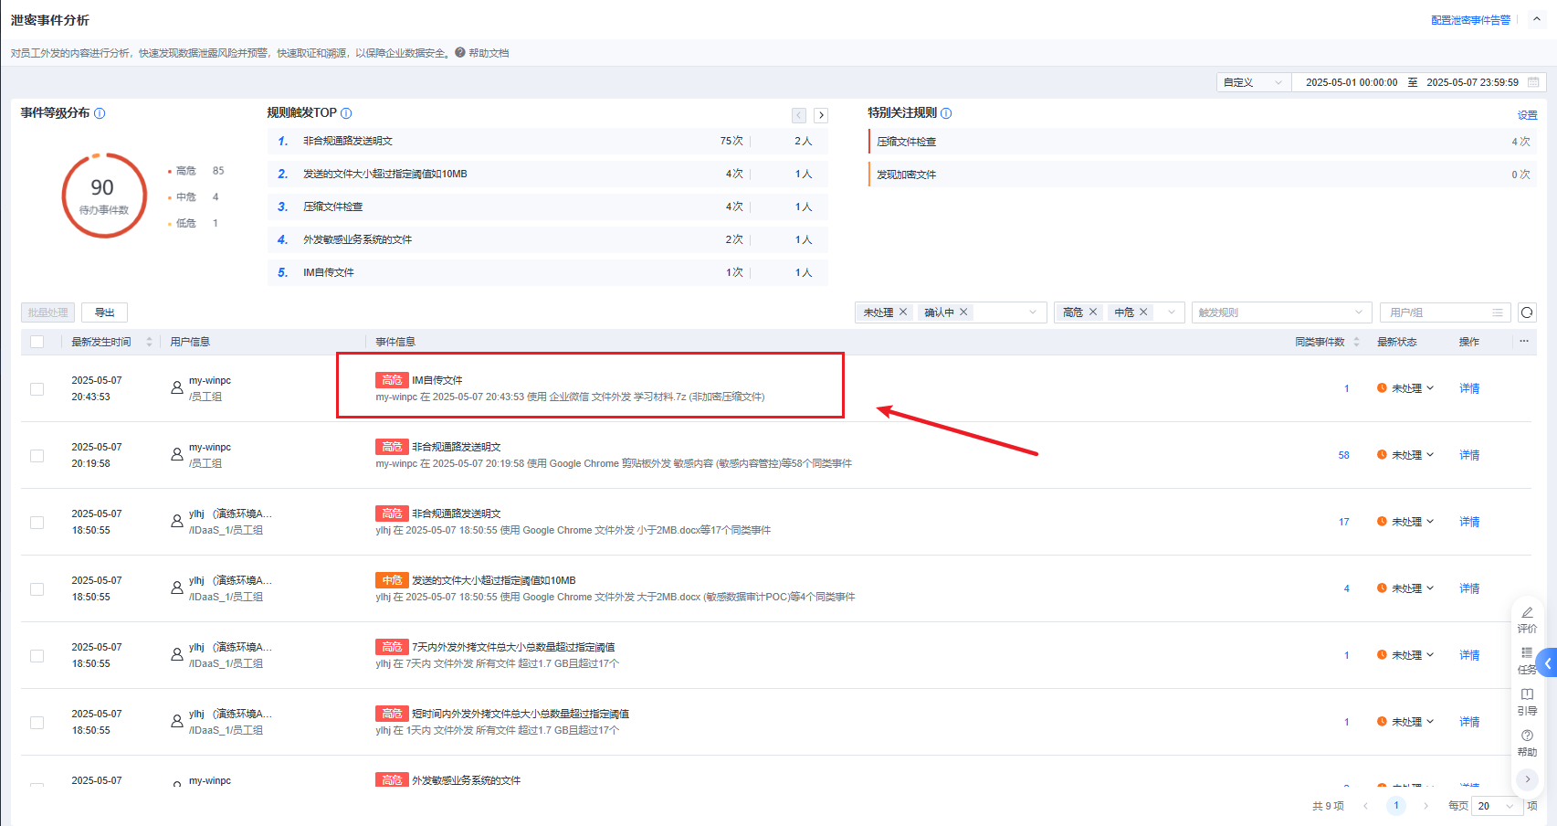Go to next page of 规则触发TOP

coord(821,115)
